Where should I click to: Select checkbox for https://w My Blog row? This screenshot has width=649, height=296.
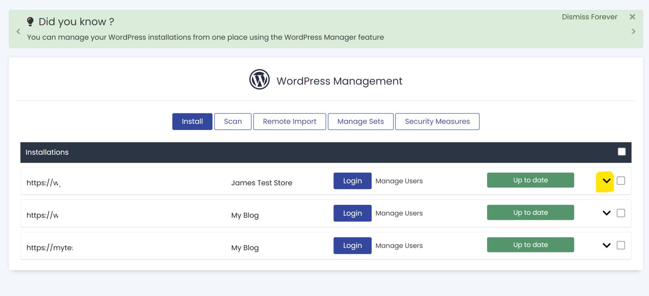(621, 213)
